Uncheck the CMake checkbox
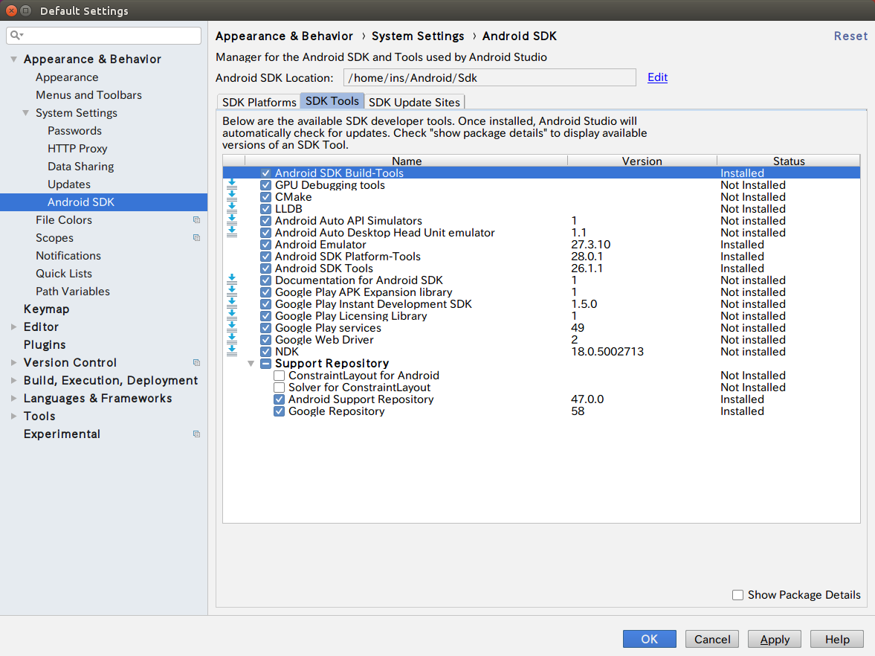 (x=265, y=196)
